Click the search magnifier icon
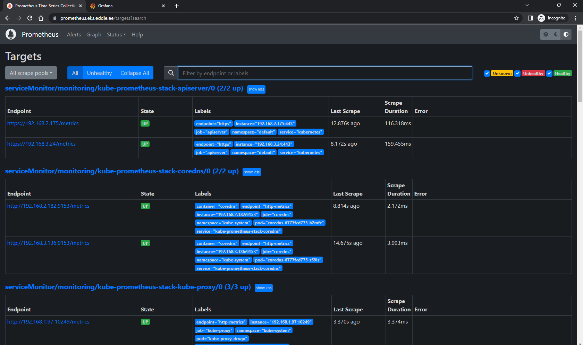This screenshot has height=345, width=583. 171,73
